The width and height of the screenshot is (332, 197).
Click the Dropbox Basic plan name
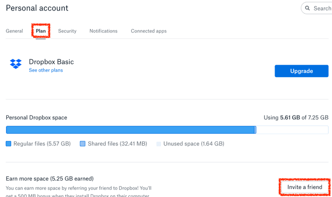point(51,62)
